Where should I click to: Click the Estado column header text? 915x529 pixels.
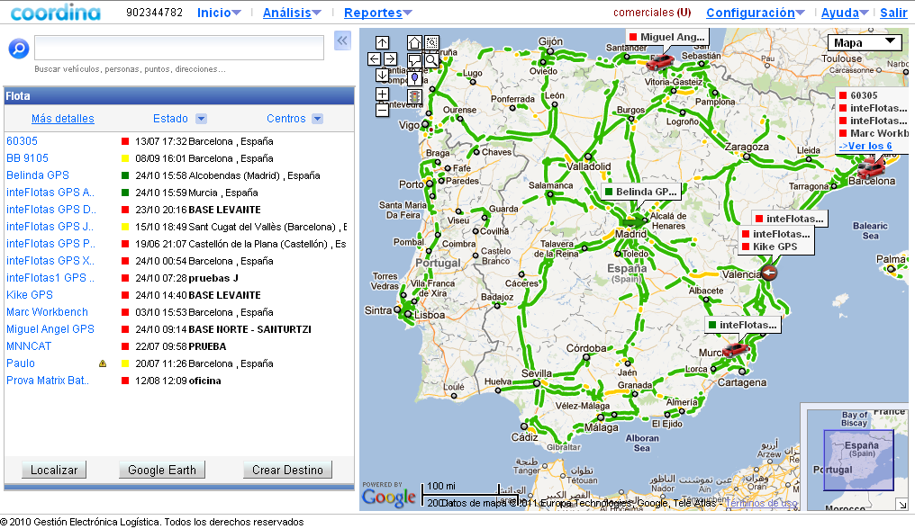click(170, 119)
